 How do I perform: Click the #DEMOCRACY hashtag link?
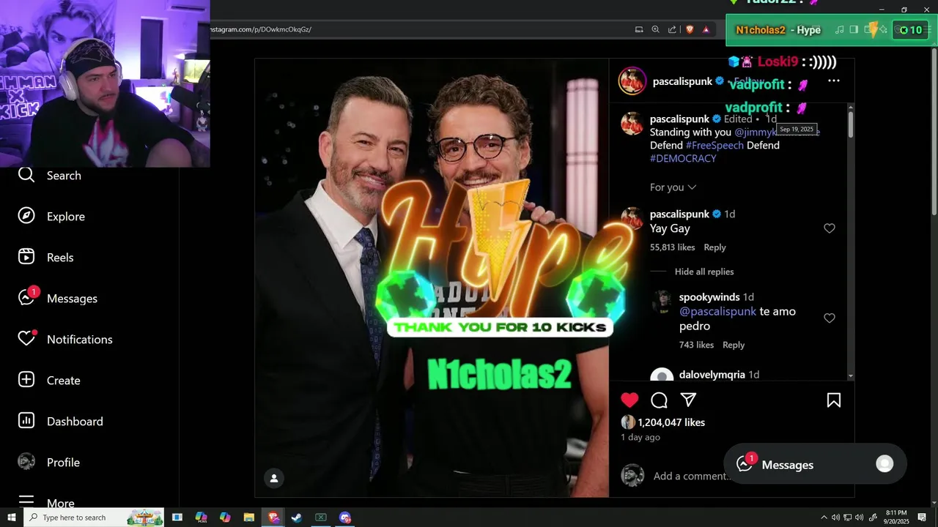click(x=683, y=158)
